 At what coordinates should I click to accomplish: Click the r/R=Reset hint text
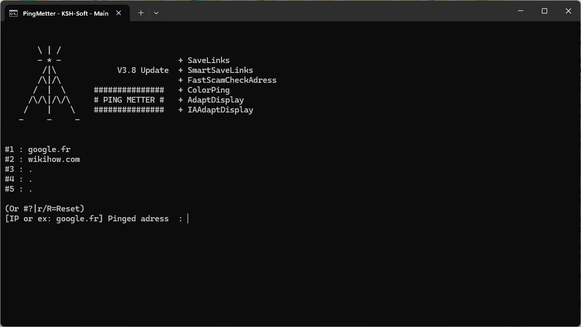[61, 209]
